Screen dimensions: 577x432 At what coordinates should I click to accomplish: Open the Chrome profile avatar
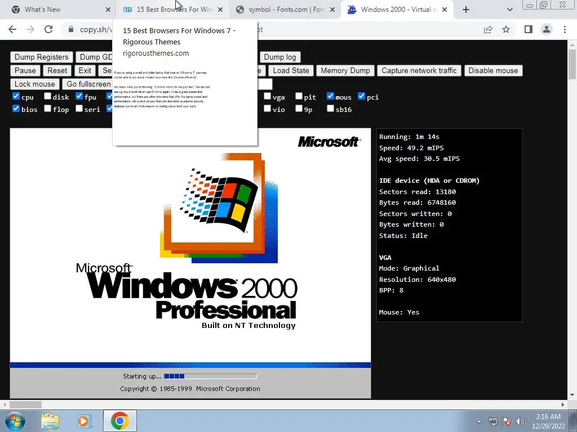pyautogui.click(x=547, y=29)
